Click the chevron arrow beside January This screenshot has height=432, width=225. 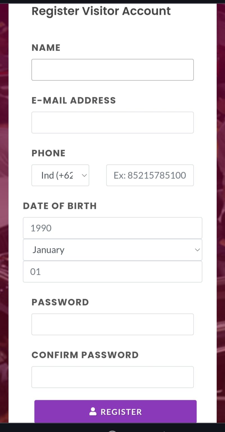197,250
